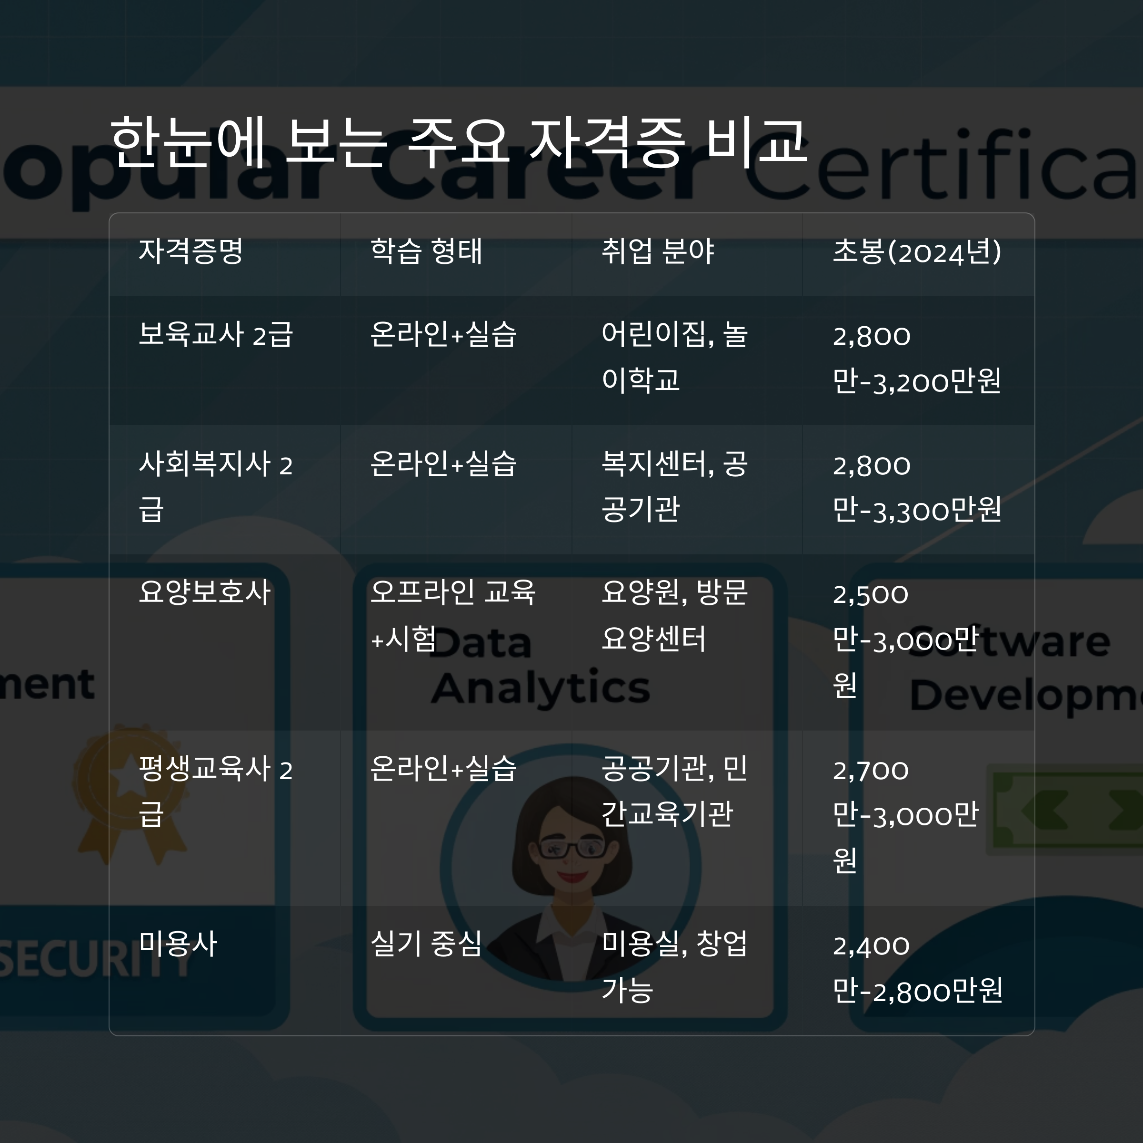Select the 평생교육사 2급 cell
The height and width of the screenshot is (1143, 1143).
click(215, 791)
